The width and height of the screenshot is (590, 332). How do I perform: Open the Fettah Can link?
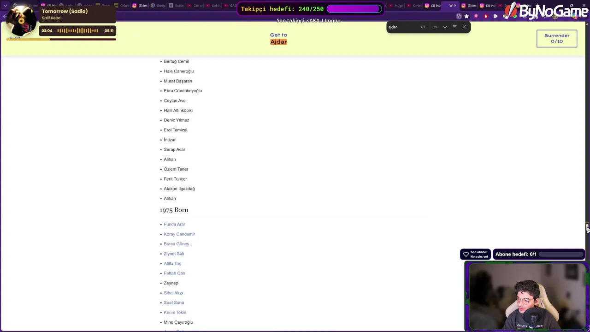click(x=174, y=273)
